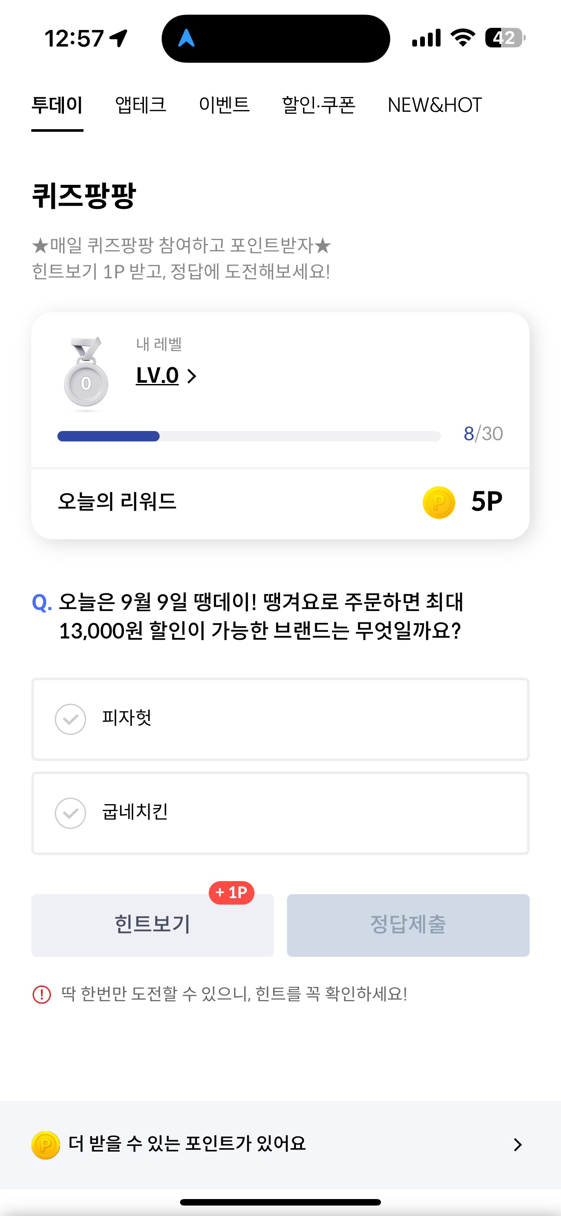
Task: Tap the red warning exclamation icon
Action: coord(42,994)
